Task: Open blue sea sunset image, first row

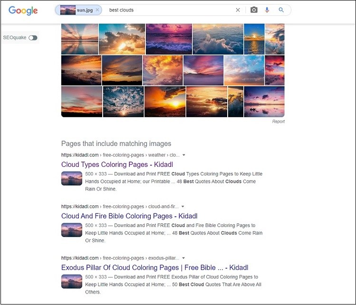Action: (x=254, y=39)
